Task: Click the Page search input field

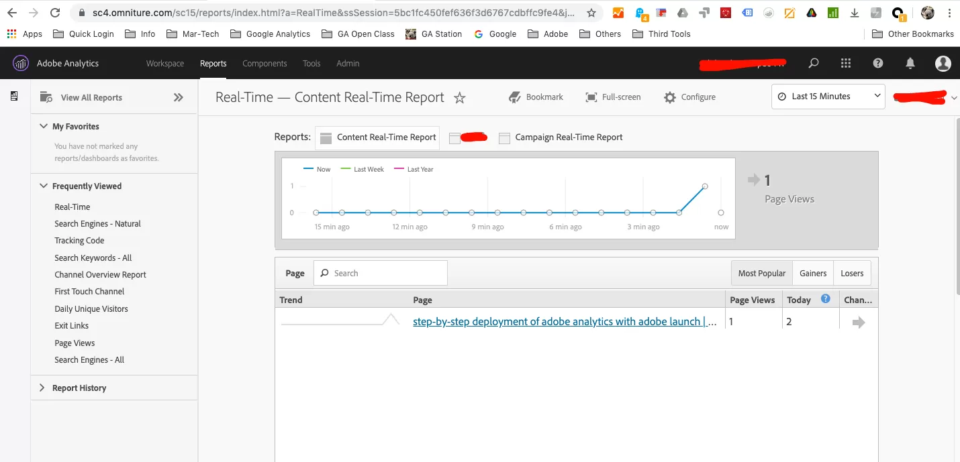Action: pyautogui.click(x=381, y=273)
